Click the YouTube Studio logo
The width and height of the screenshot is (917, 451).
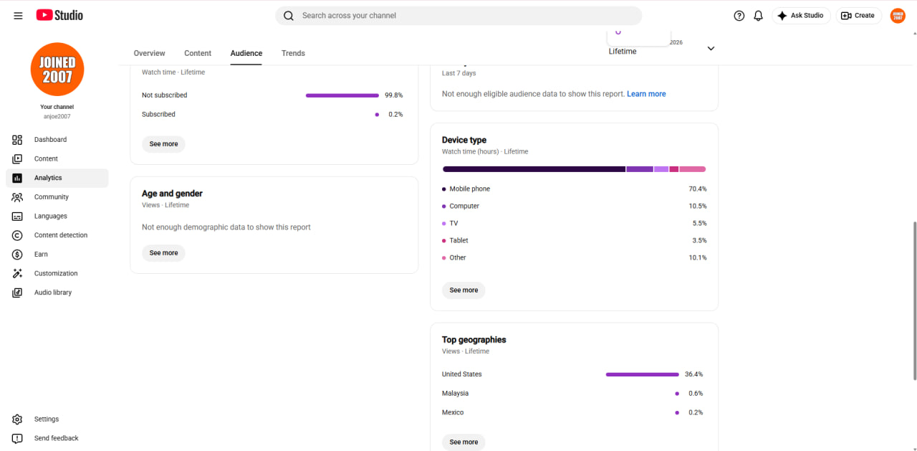(x=59, y=15)
